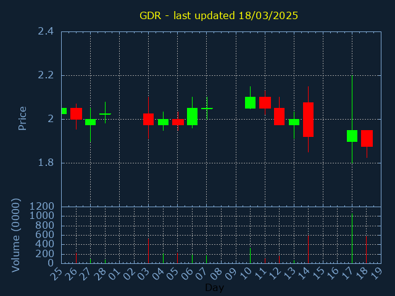Click the 600 volume axis label
The height and width of the screenshot is (296, 395).
(x=44, y=235)
